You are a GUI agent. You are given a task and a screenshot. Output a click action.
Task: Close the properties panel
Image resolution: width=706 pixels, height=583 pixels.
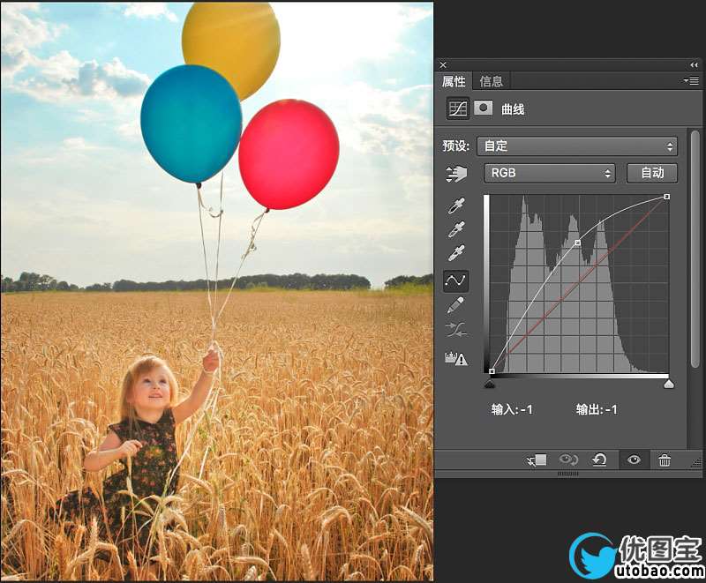pos(443,65)
